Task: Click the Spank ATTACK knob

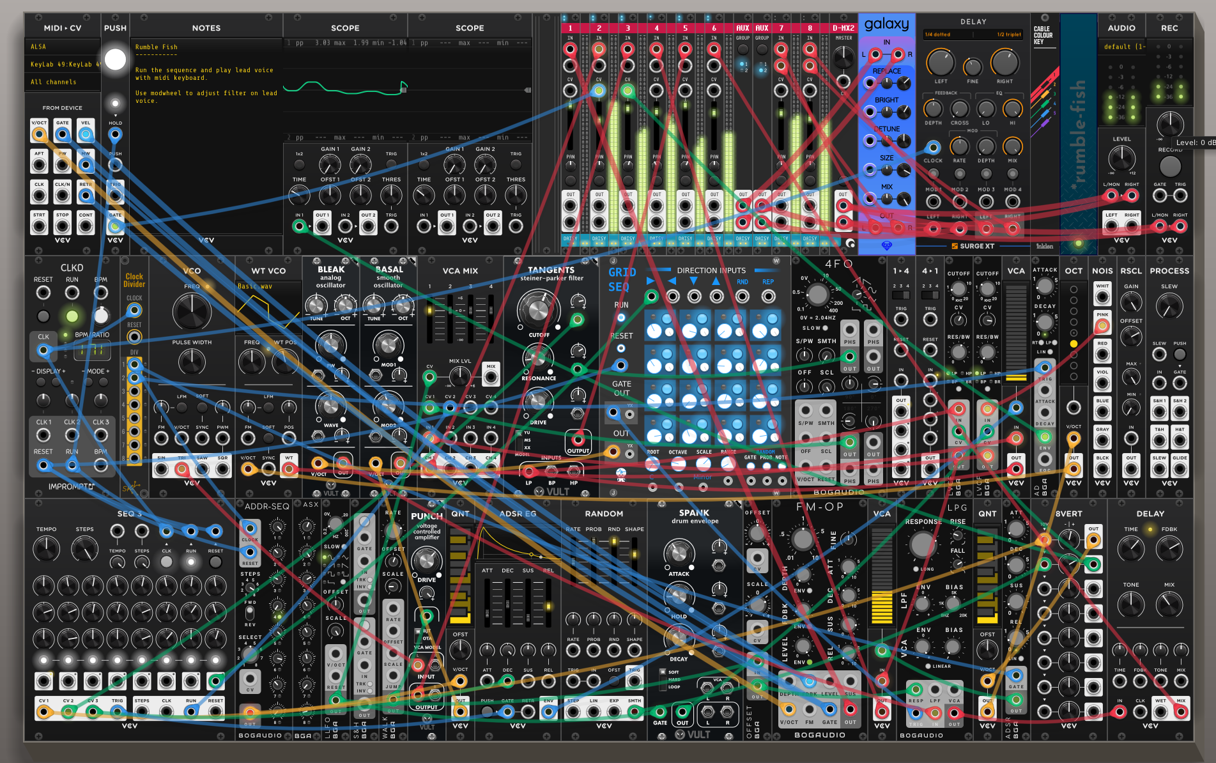Action: [679, 555]
